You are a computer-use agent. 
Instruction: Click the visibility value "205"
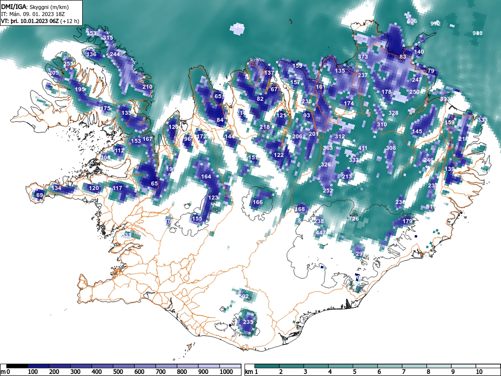click(x=54, y=73)
